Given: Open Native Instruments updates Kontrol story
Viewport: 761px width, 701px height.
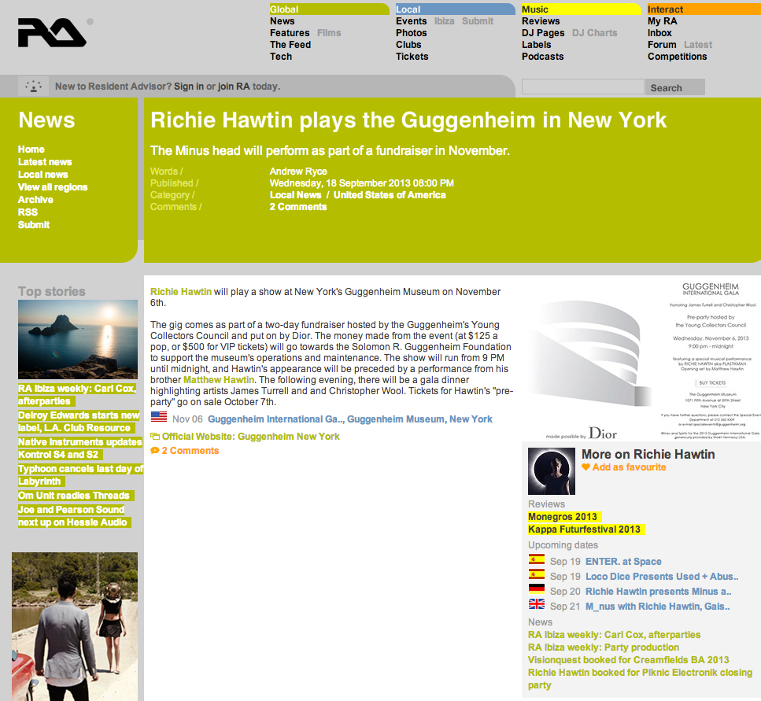Looking at the screenshot, I should (x=80, y=448).
